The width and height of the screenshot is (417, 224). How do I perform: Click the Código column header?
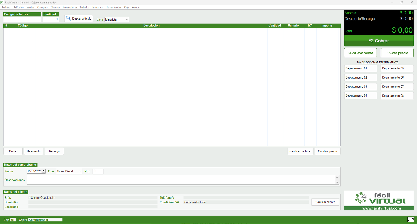click(23, 25)
